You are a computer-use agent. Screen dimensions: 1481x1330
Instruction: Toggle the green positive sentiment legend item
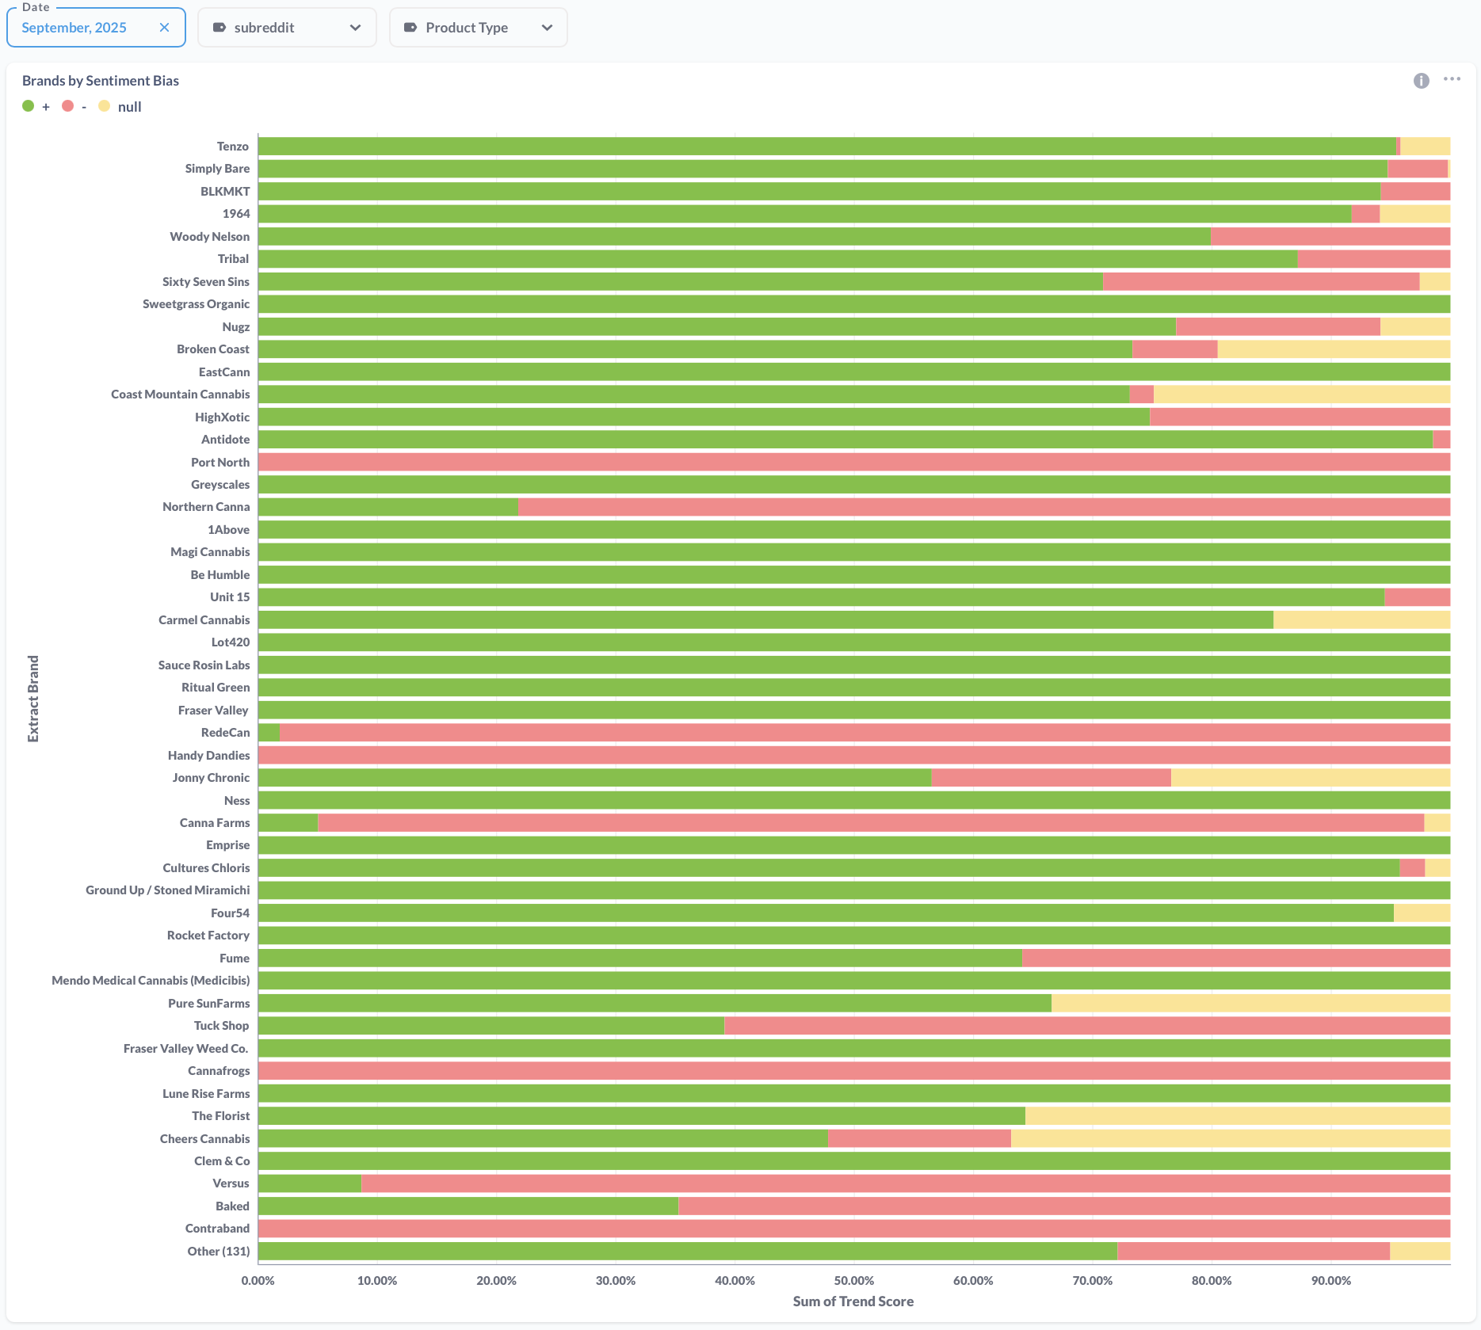[x=36, y=107]
